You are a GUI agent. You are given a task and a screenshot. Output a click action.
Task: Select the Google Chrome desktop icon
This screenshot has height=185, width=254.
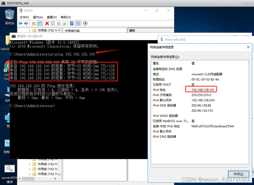(x=7, y=71)
